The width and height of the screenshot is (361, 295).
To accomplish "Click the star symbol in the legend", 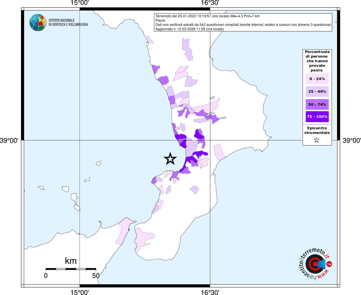I will point(317,140).
